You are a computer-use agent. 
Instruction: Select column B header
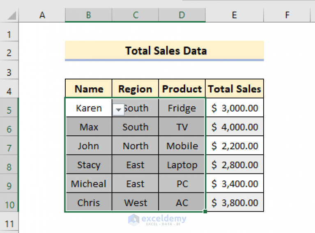click(x=88, y=15)
